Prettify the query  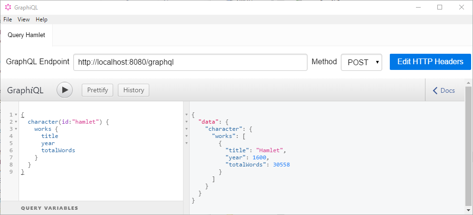[x=97, y=90]
